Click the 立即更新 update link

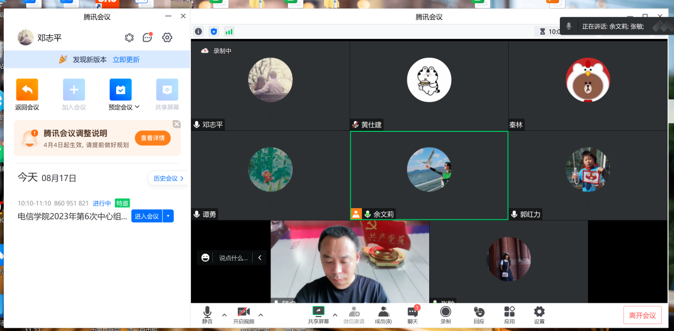(x=126, y=60)
